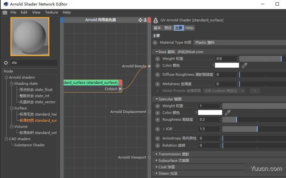Expand the Subsurface section
Viewport: 286px width, 178px height.
156,160
